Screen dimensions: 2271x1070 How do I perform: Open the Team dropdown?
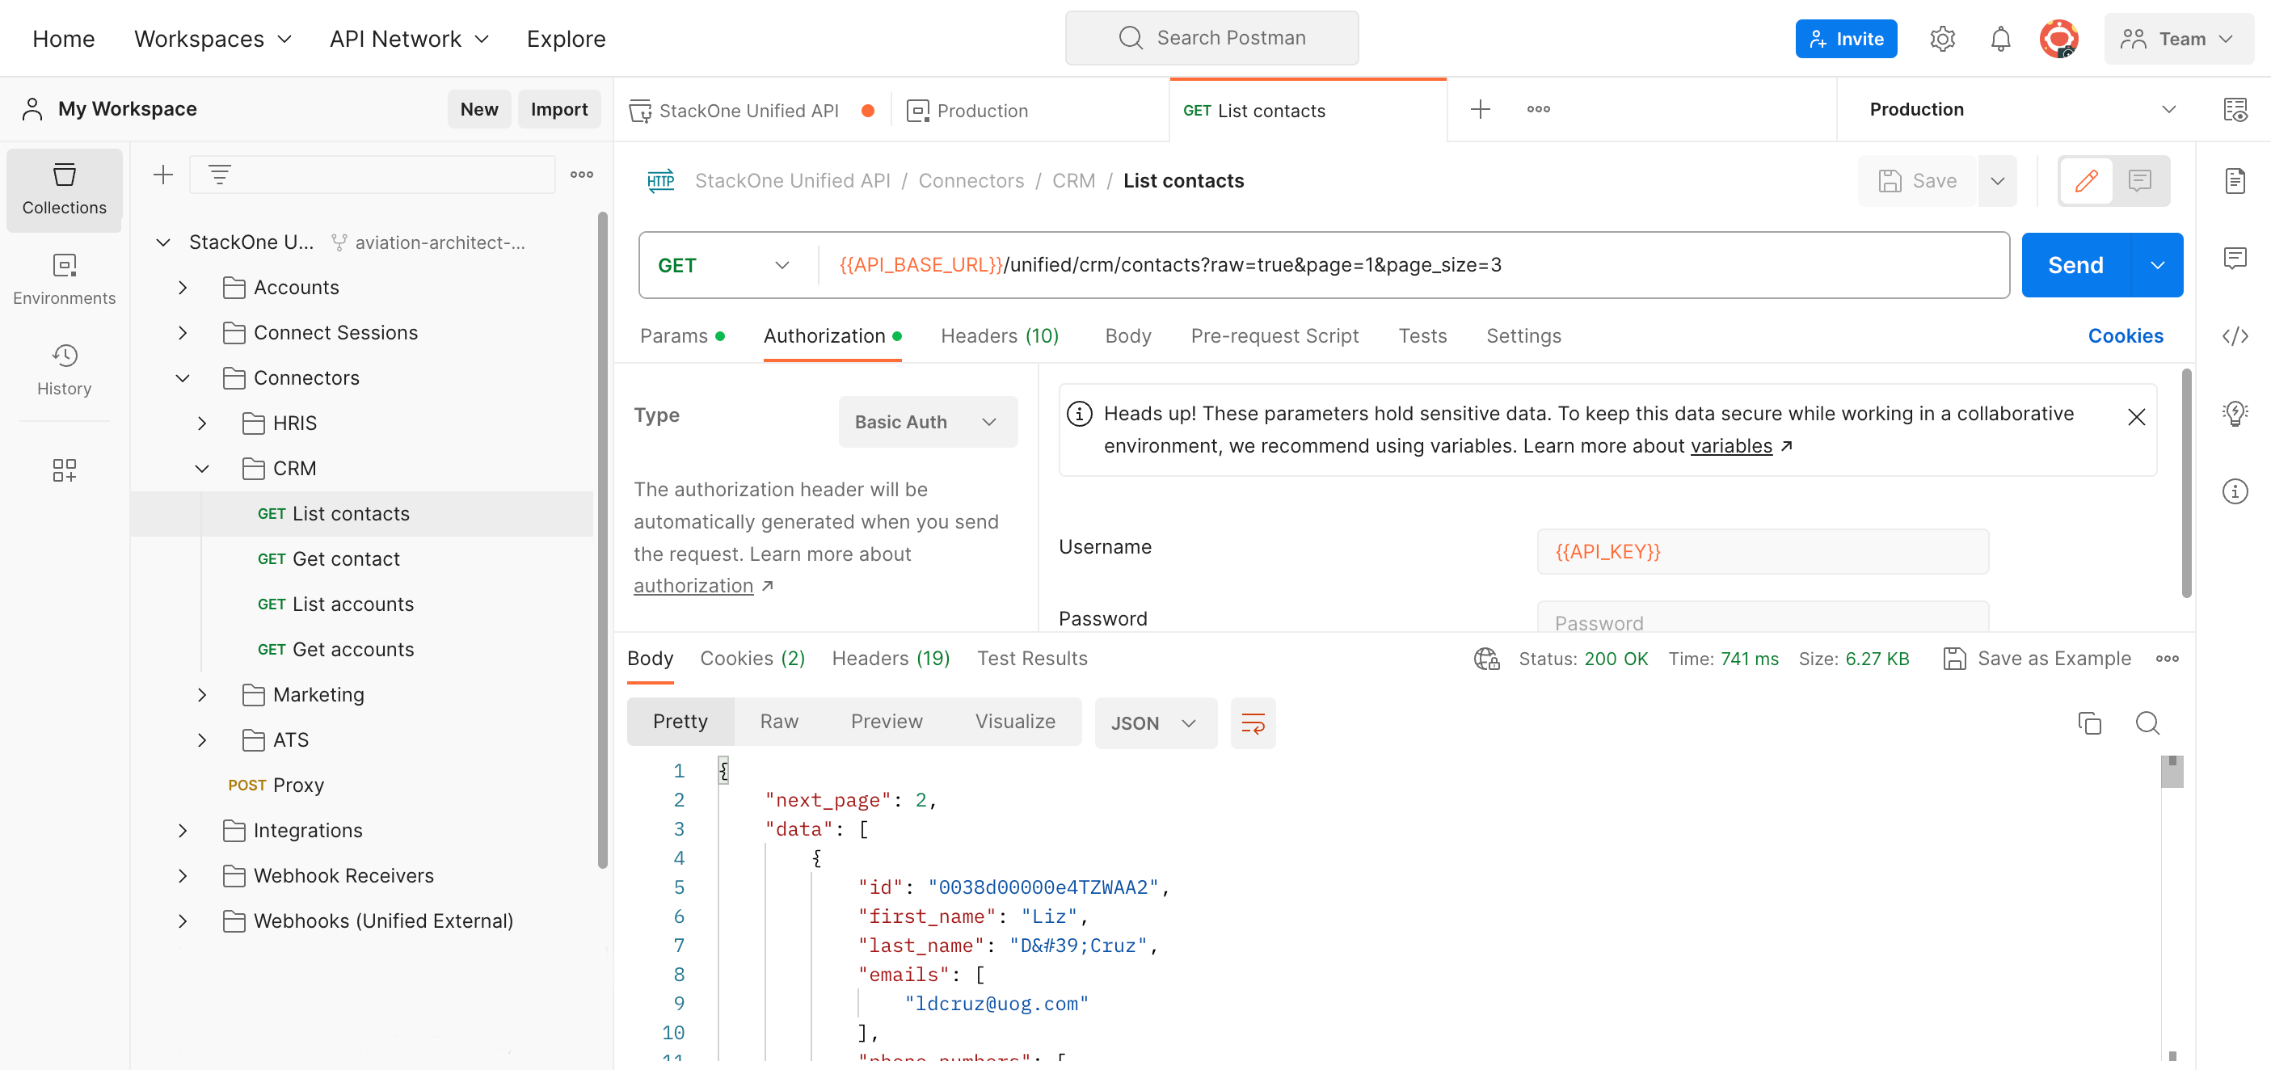pos(2178,39)
